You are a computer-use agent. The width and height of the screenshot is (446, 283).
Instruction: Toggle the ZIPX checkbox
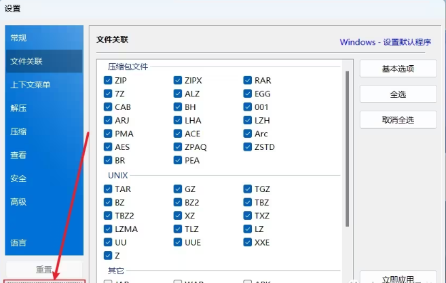click(x=177, y=80)
